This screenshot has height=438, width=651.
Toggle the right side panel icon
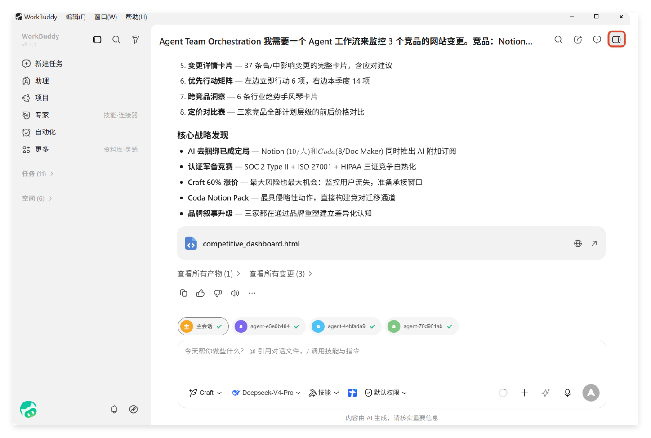point(616,40)
